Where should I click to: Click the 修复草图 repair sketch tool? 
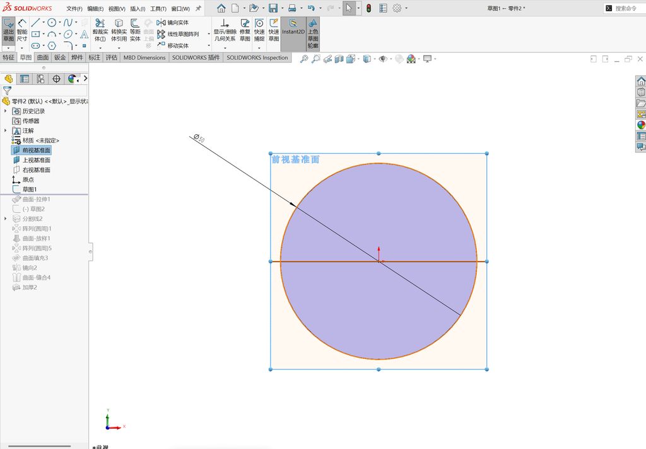click(245, 30)
